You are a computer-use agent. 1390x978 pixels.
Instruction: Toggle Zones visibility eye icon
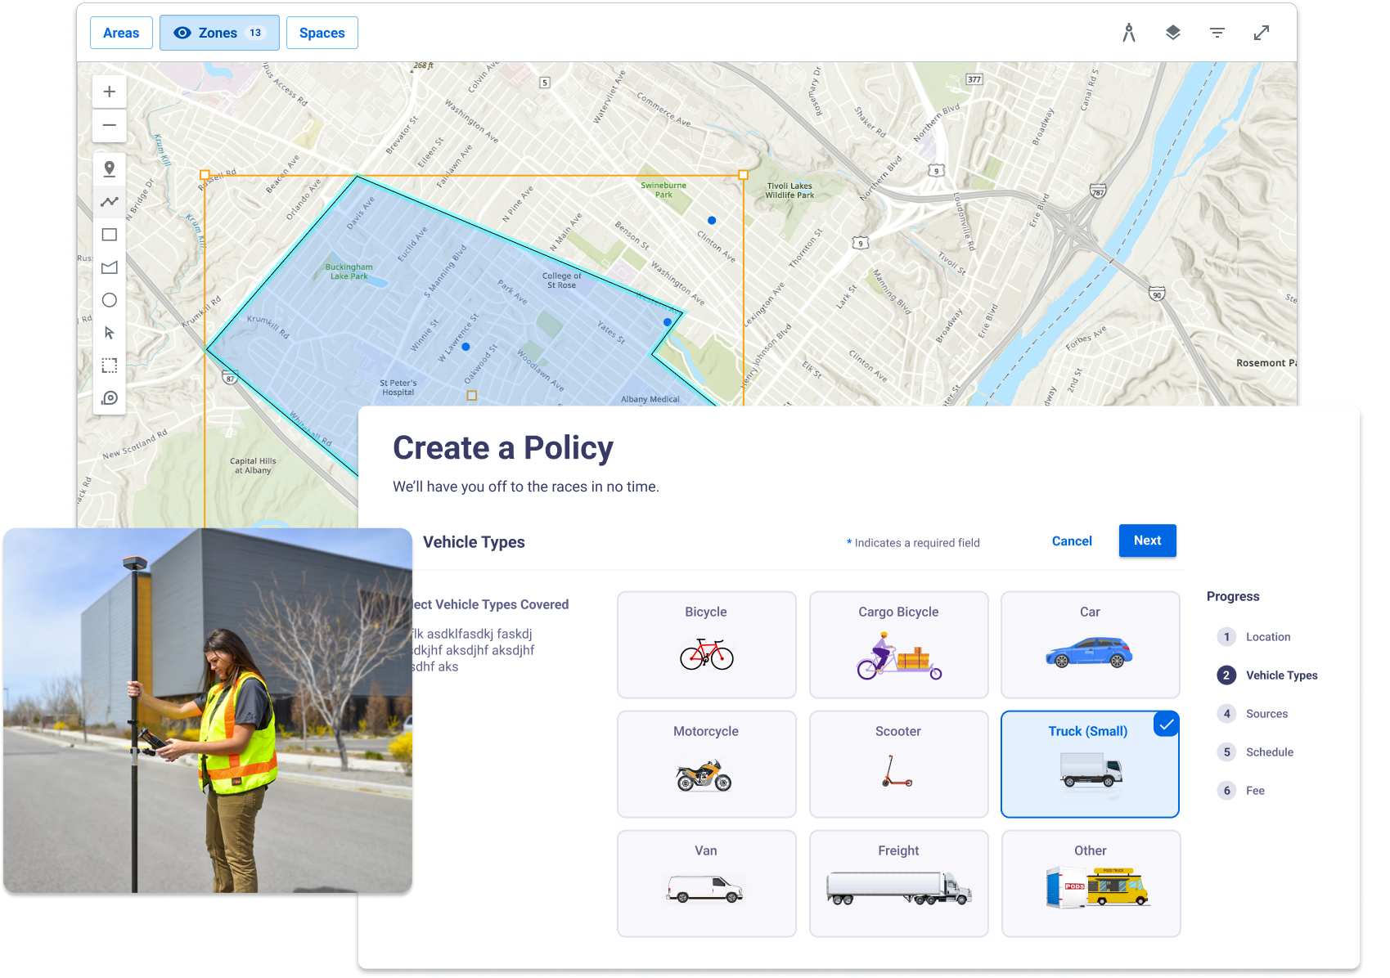tap(182, 33)
